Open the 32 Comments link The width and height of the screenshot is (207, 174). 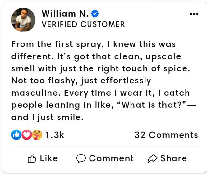[x=166, y=135]
